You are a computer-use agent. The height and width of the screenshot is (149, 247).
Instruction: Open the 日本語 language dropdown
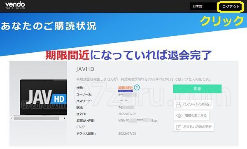(x=203, y=7)
